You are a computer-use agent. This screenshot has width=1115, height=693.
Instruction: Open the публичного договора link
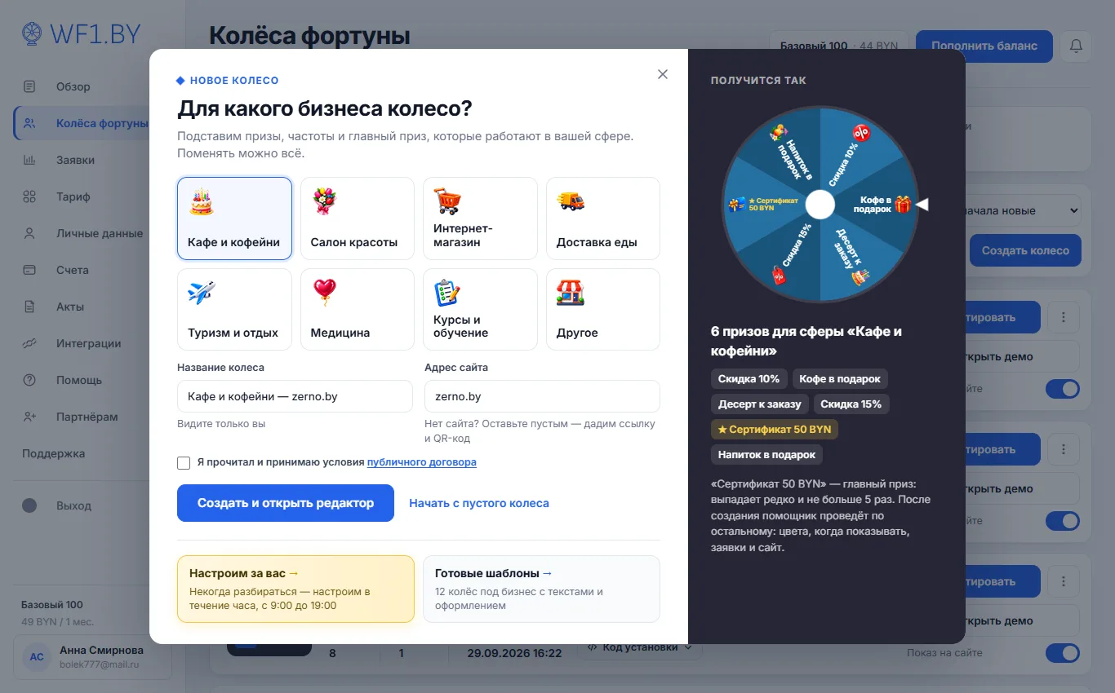(422, 462)
